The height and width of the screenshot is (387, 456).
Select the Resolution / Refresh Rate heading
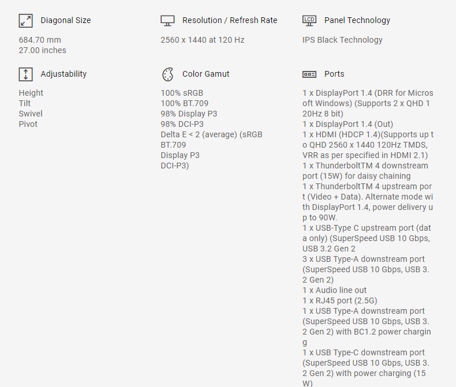click(230, 20)
